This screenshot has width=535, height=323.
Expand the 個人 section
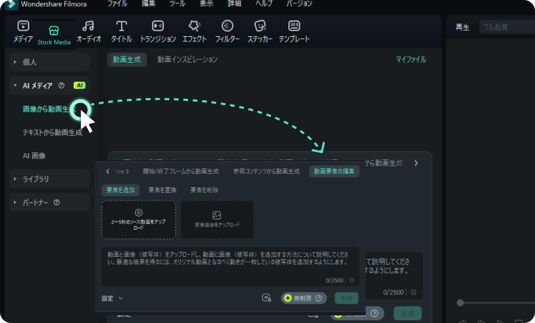(x=49, y=62)
